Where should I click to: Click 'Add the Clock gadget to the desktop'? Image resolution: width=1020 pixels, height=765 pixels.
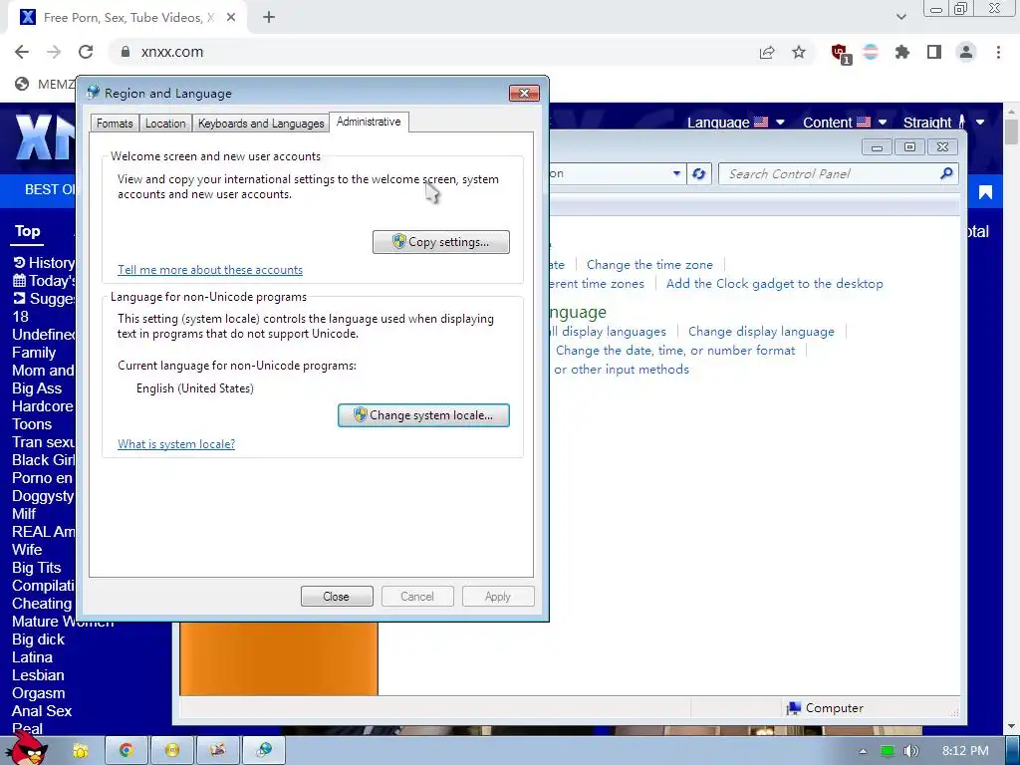coord(774,284)
